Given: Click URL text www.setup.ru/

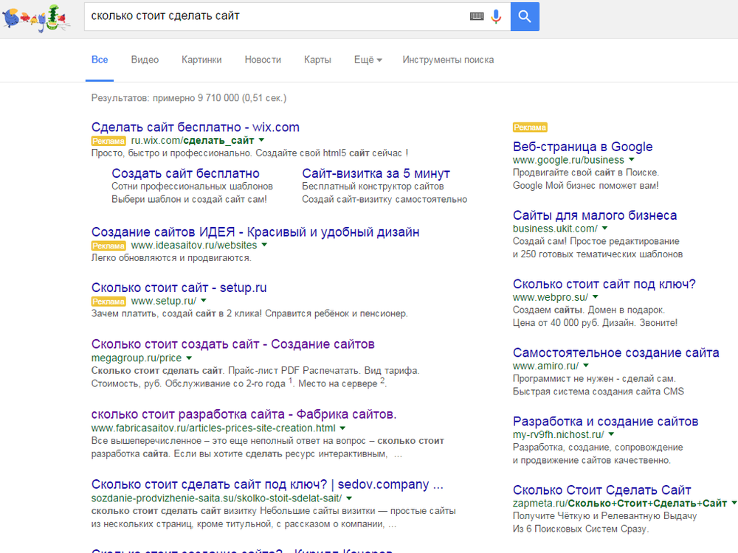Looking at the screenshot, I should point(164,301).
